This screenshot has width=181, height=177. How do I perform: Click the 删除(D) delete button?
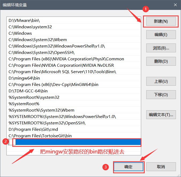(x=161, y=61)
